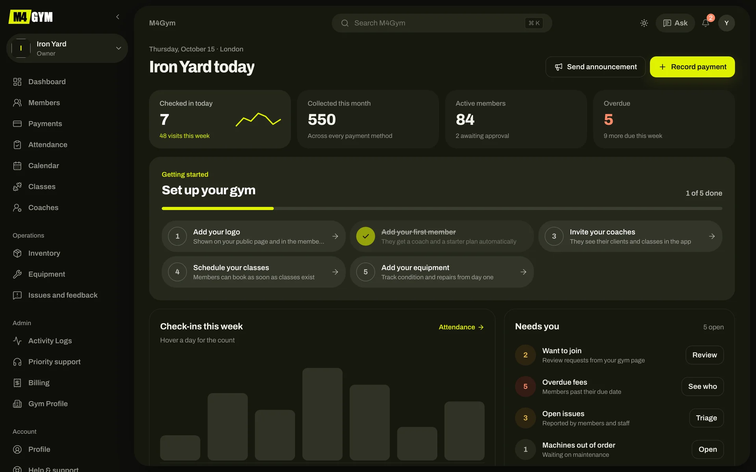Click the Issues and feedback icon
This screenshot has width=756, height=472.
(17, 295)
